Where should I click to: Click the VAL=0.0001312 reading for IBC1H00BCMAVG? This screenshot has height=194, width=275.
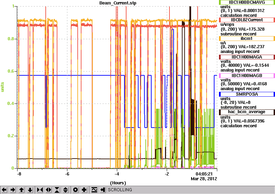pyautogui.click(x=249, y=11)
